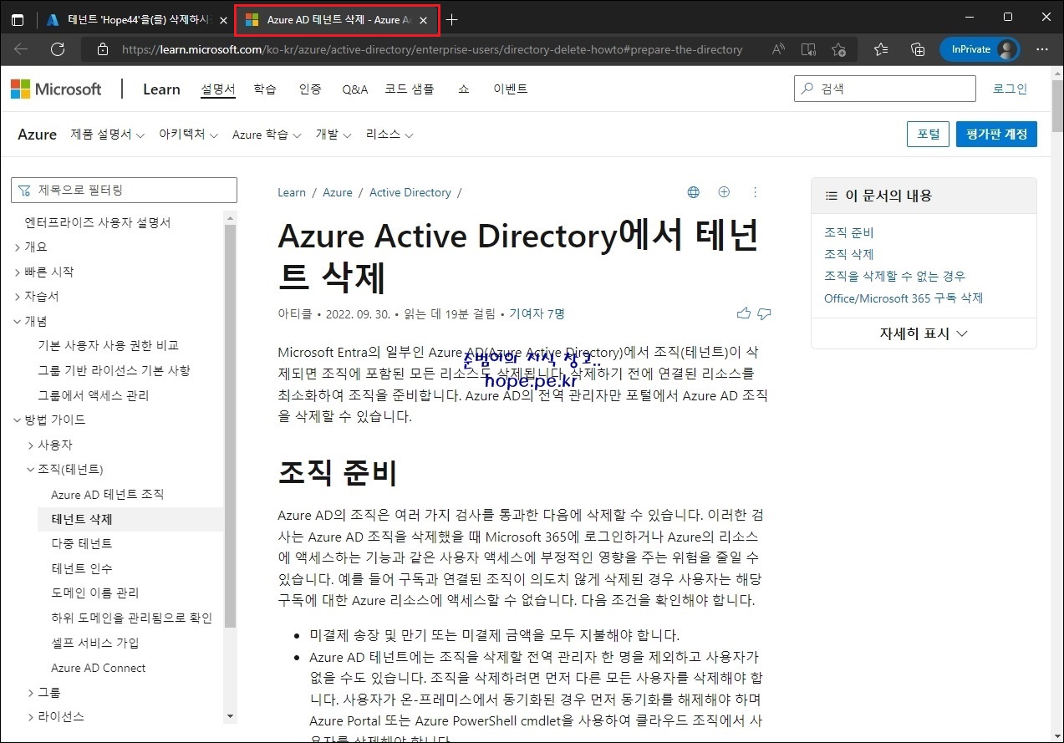Open the 개발 dropdown

(333, 135)
